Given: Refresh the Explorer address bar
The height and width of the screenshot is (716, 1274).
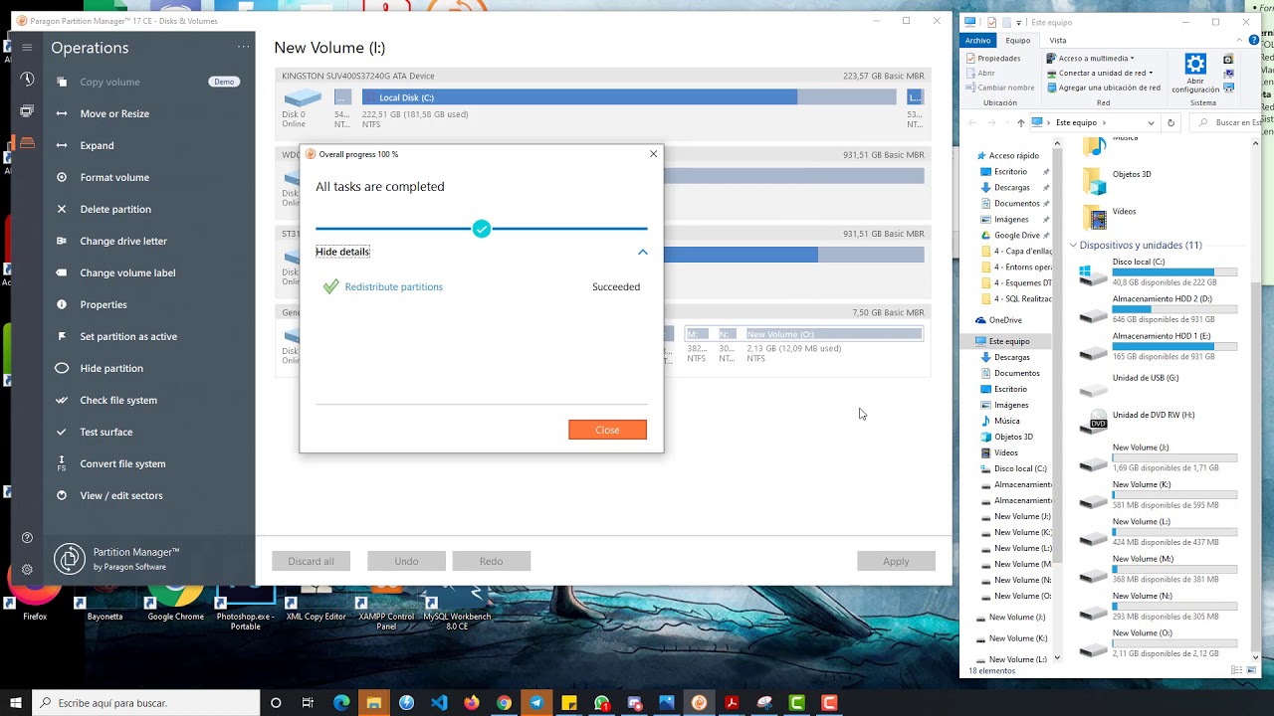Looking at the screenshot, I should (1170, 122).
